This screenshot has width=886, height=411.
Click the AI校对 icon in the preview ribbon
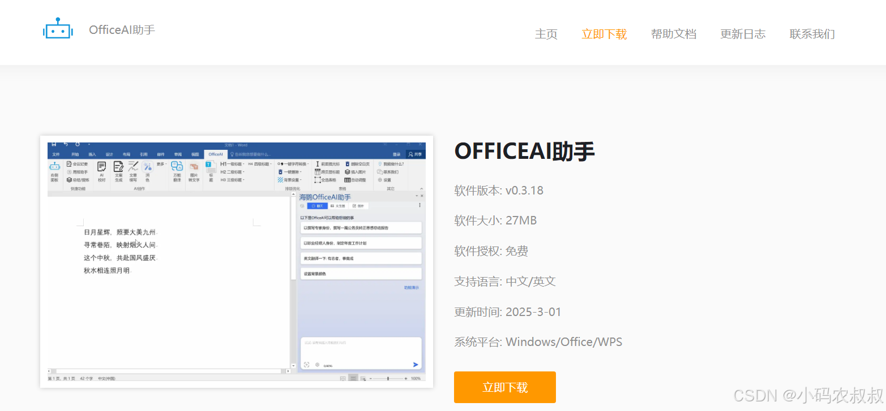pos(101,166)
